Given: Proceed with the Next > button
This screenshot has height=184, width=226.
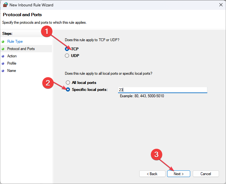Looking at the screenshot, I should tap(179, 174).
